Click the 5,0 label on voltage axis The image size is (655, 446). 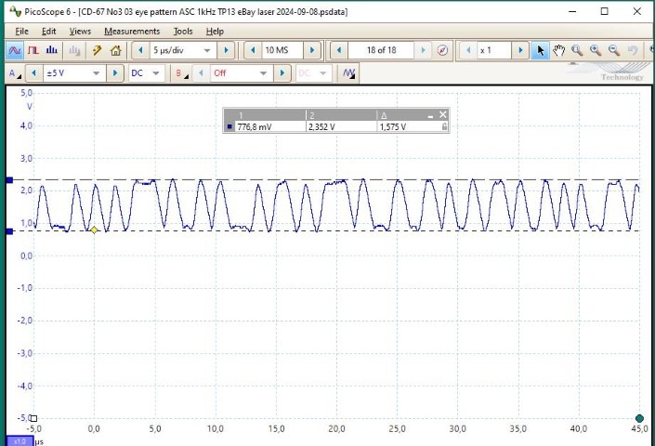pyautogui.click(x=26, y=92)
